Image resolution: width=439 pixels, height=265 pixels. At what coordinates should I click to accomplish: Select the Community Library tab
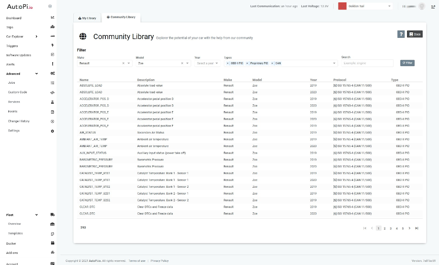tap(121, 17)
